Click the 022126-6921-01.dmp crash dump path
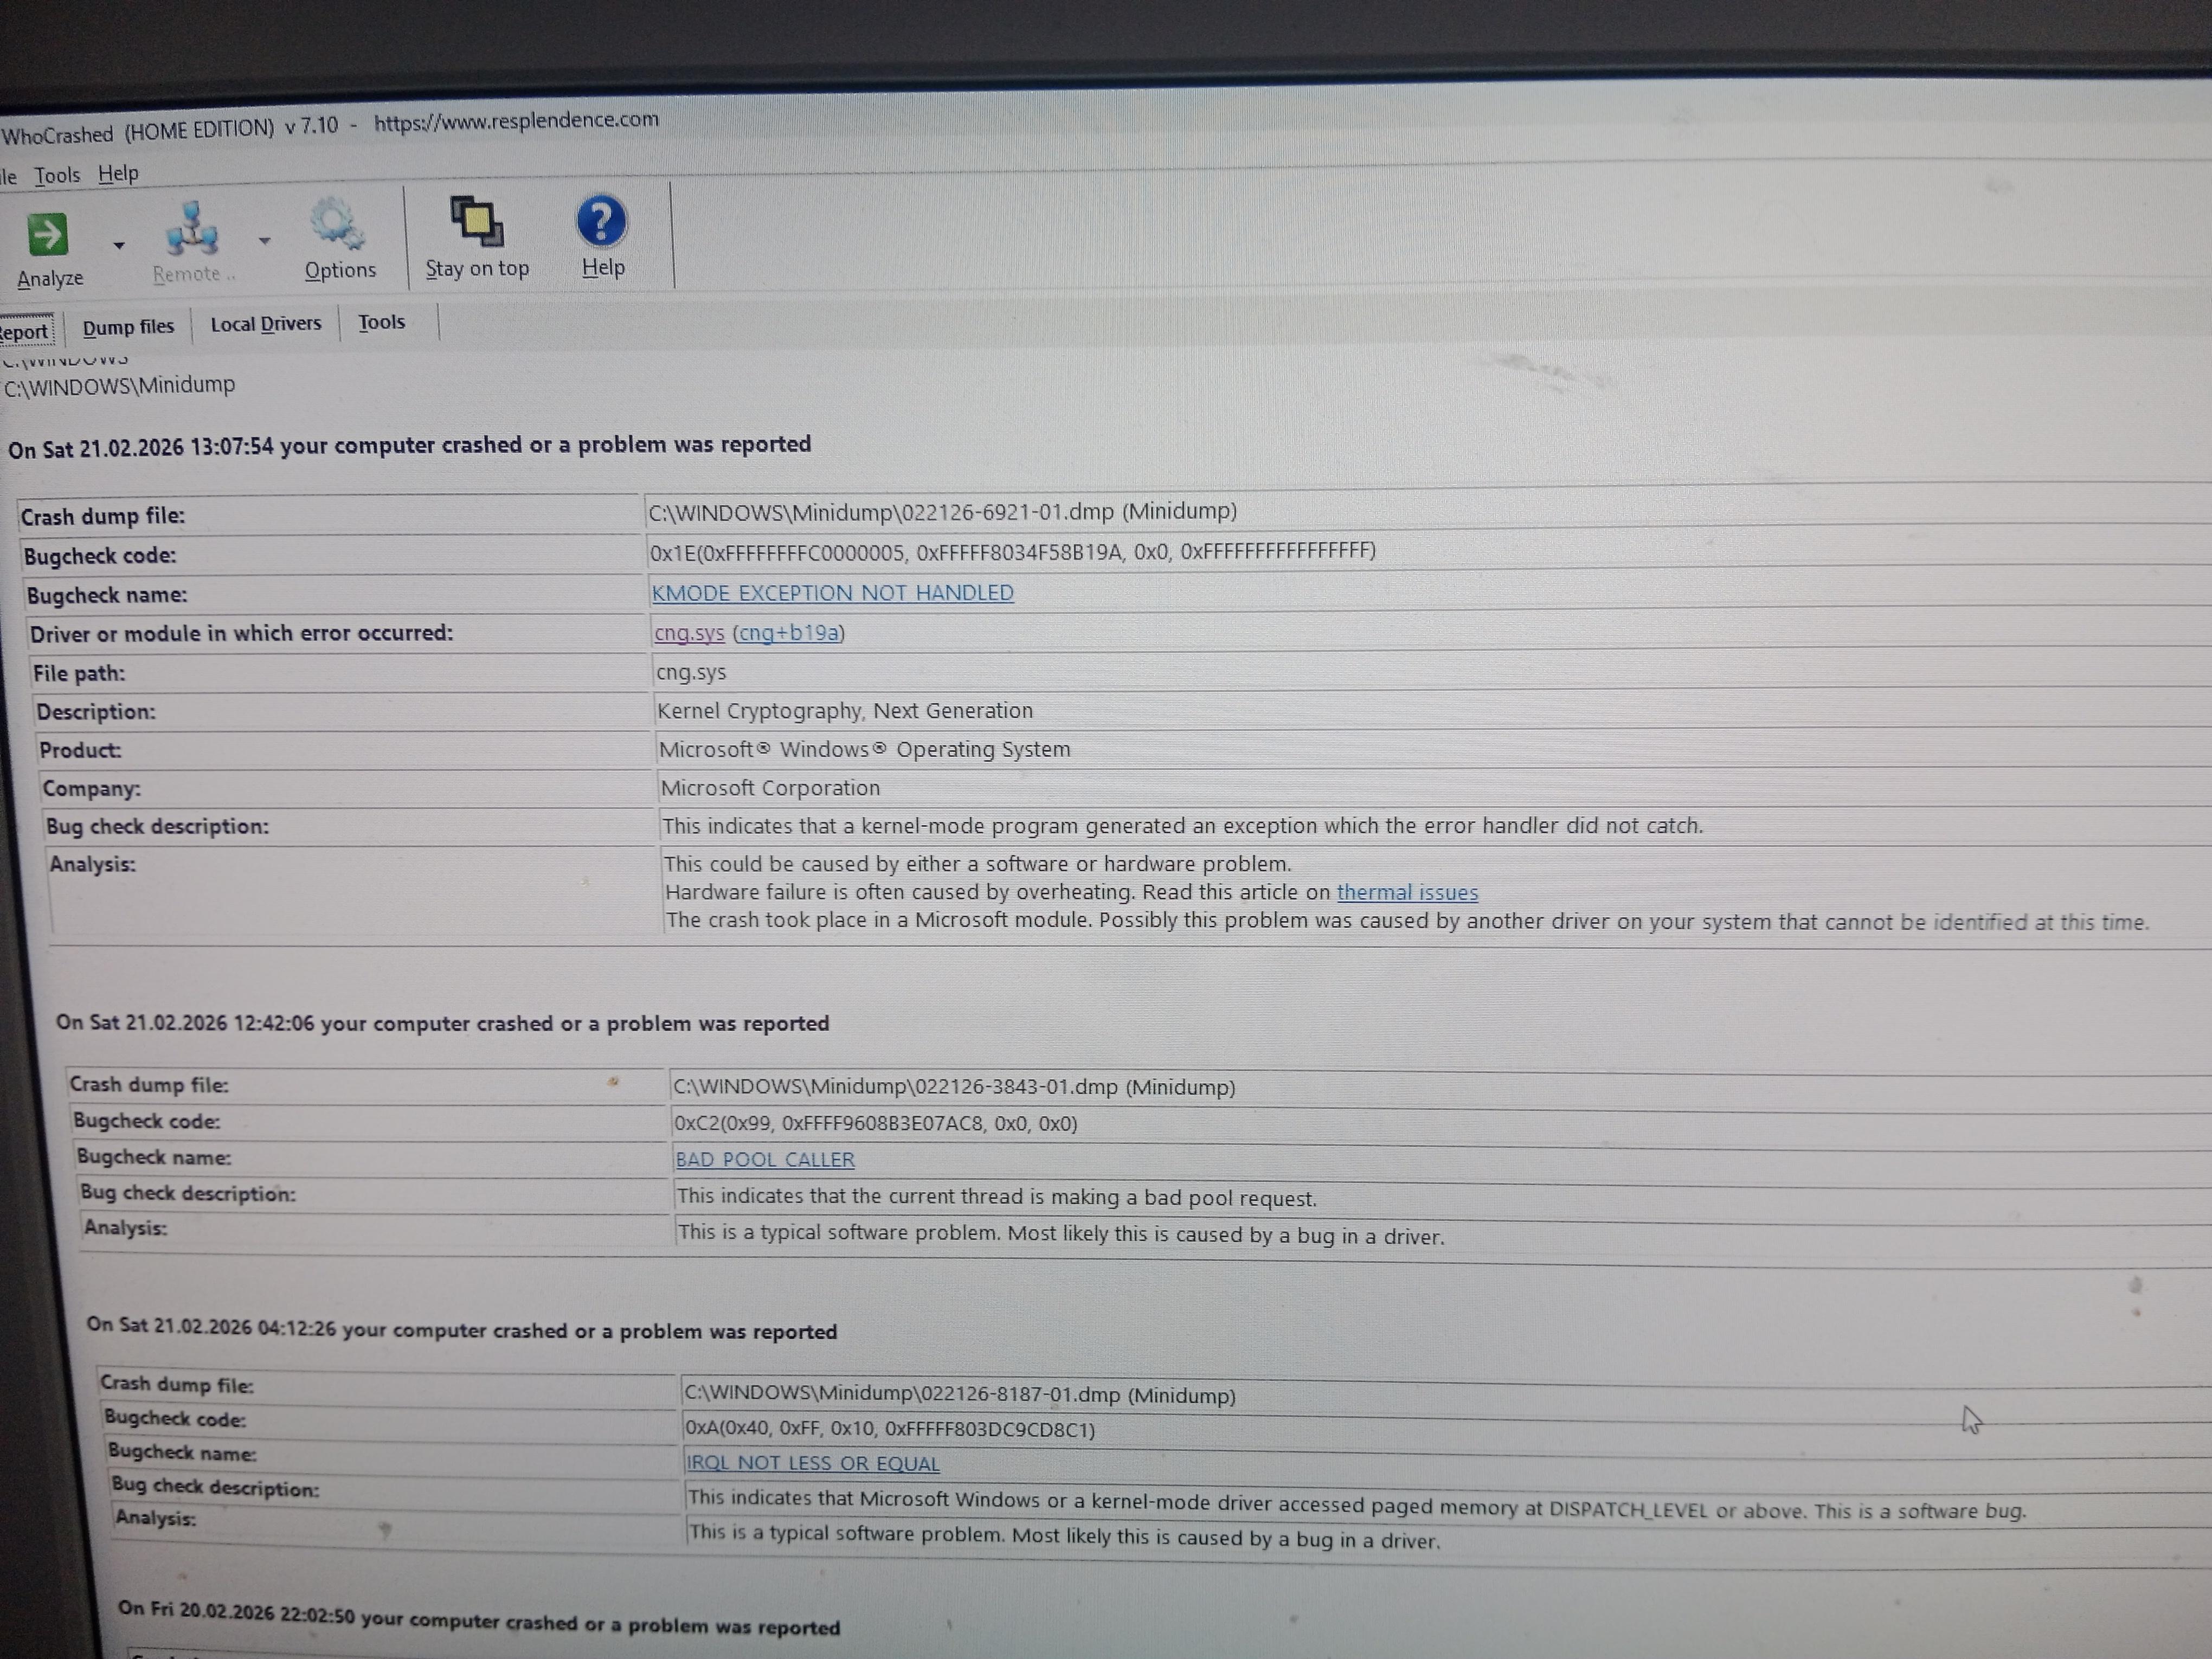The width and height of the screenshot is (2212, 1659). (942, 512)
